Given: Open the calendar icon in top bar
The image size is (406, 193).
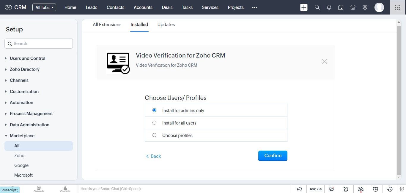Looking at the screenshot, I should pos(341,7).
